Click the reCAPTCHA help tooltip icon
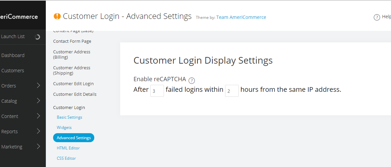Viewport: 391px width, 167px height. coord(192,81)
